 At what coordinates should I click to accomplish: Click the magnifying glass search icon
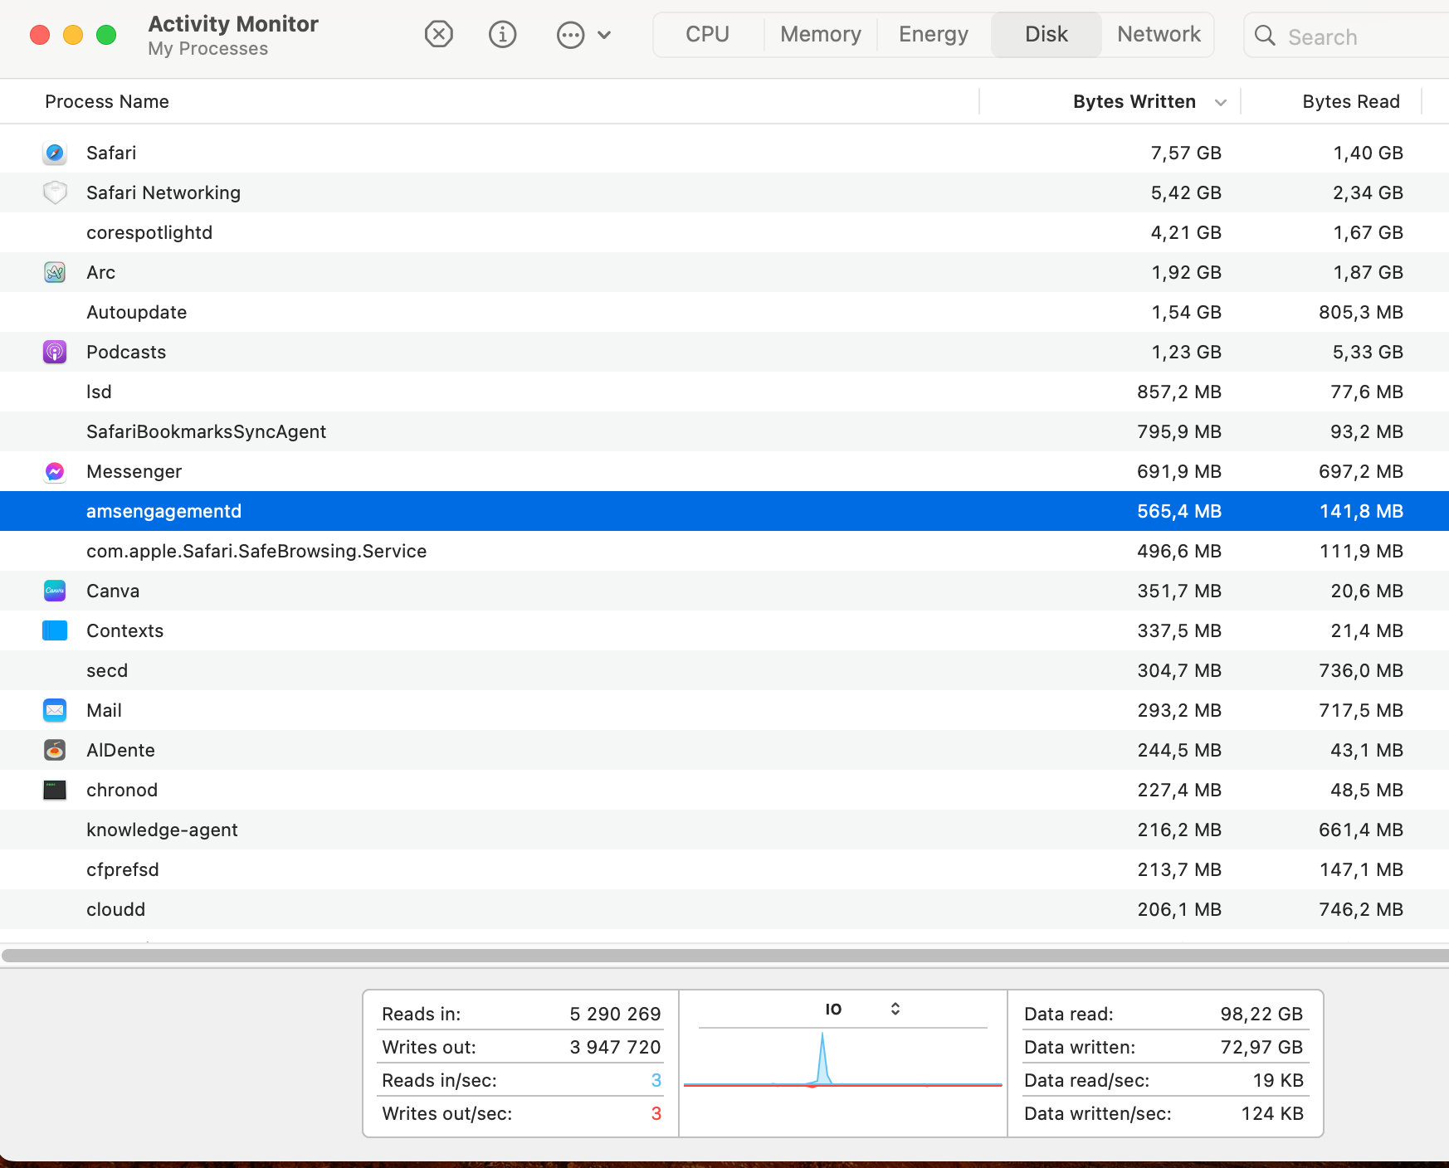pyautogui.click(x=1265, y=36)
